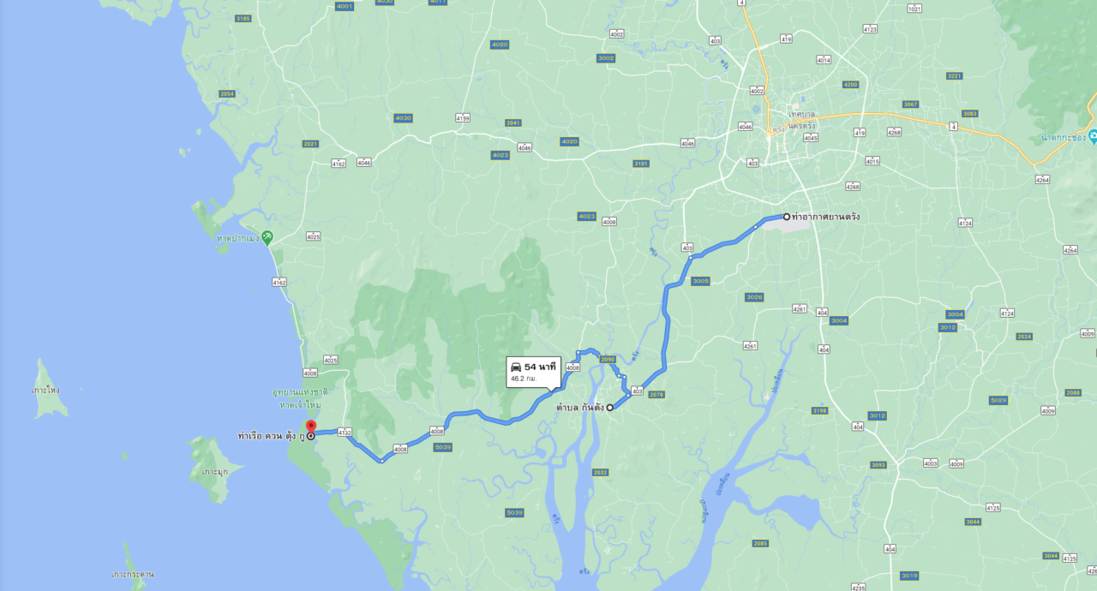Click the ท่าอากาศยานตรัง airport text label
This screenshot has height=591, width=1097.
pos(825,217)
